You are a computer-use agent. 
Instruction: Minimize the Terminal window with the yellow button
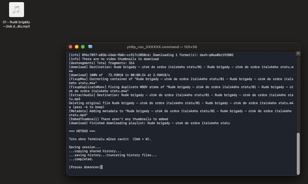pos(77,47)
